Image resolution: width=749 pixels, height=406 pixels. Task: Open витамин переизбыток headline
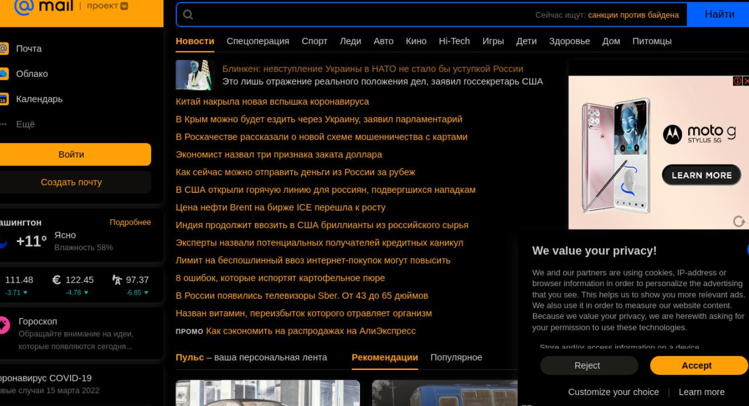304,313
